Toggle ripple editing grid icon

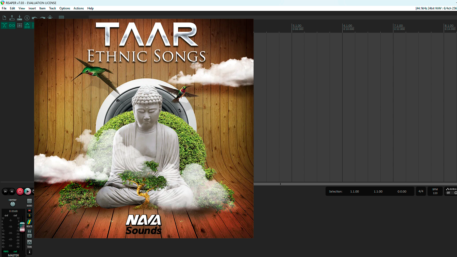[x=19, y=25]
